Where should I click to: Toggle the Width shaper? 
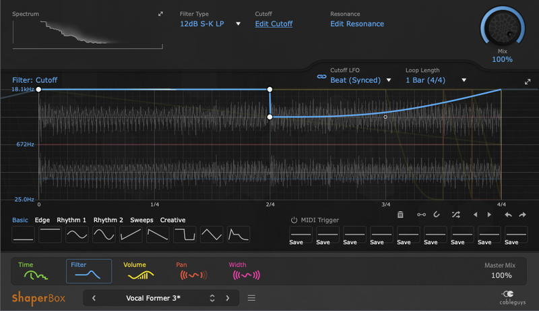point(246,271)
